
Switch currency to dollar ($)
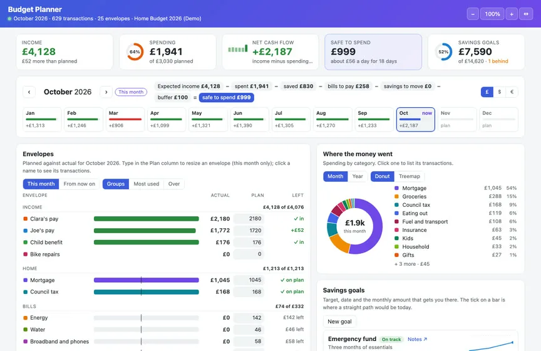499,92
